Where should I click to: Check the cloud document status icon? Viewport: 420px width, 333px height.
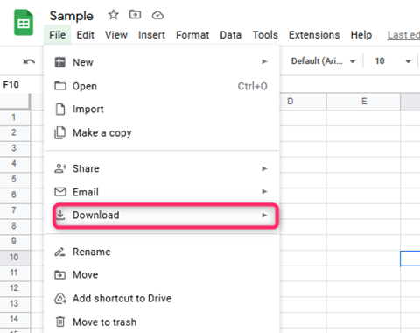pyautogui.click(x=157, y=15)
